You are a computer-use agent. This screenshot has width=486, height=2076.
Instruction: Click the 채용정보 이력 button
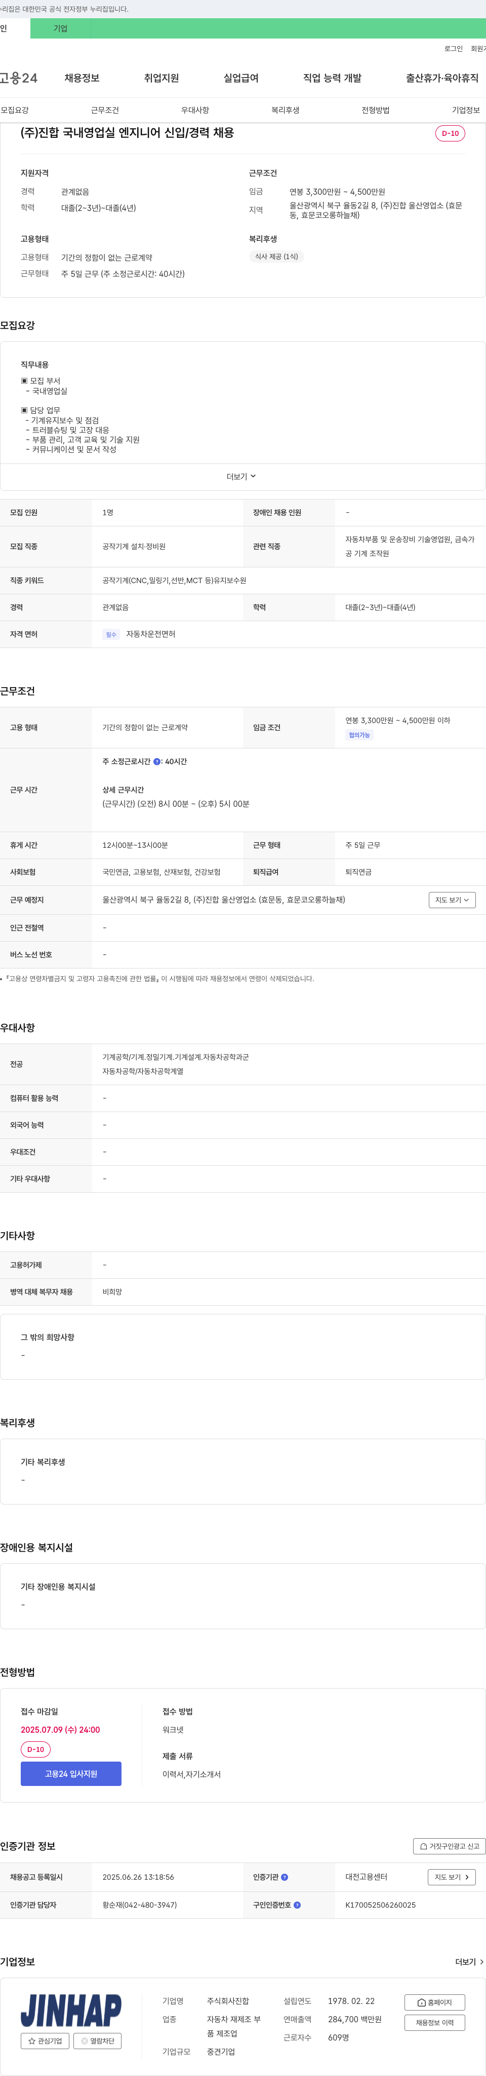434,2023
